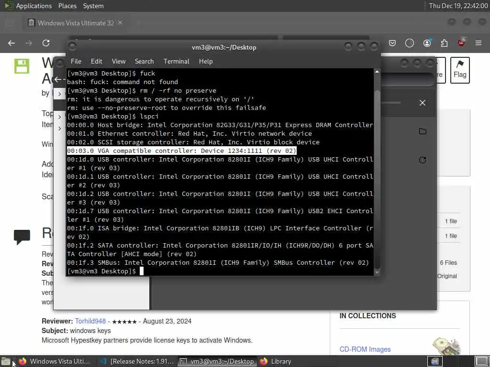
Task: Open the System menu in top panel
Action: (93, 6)
